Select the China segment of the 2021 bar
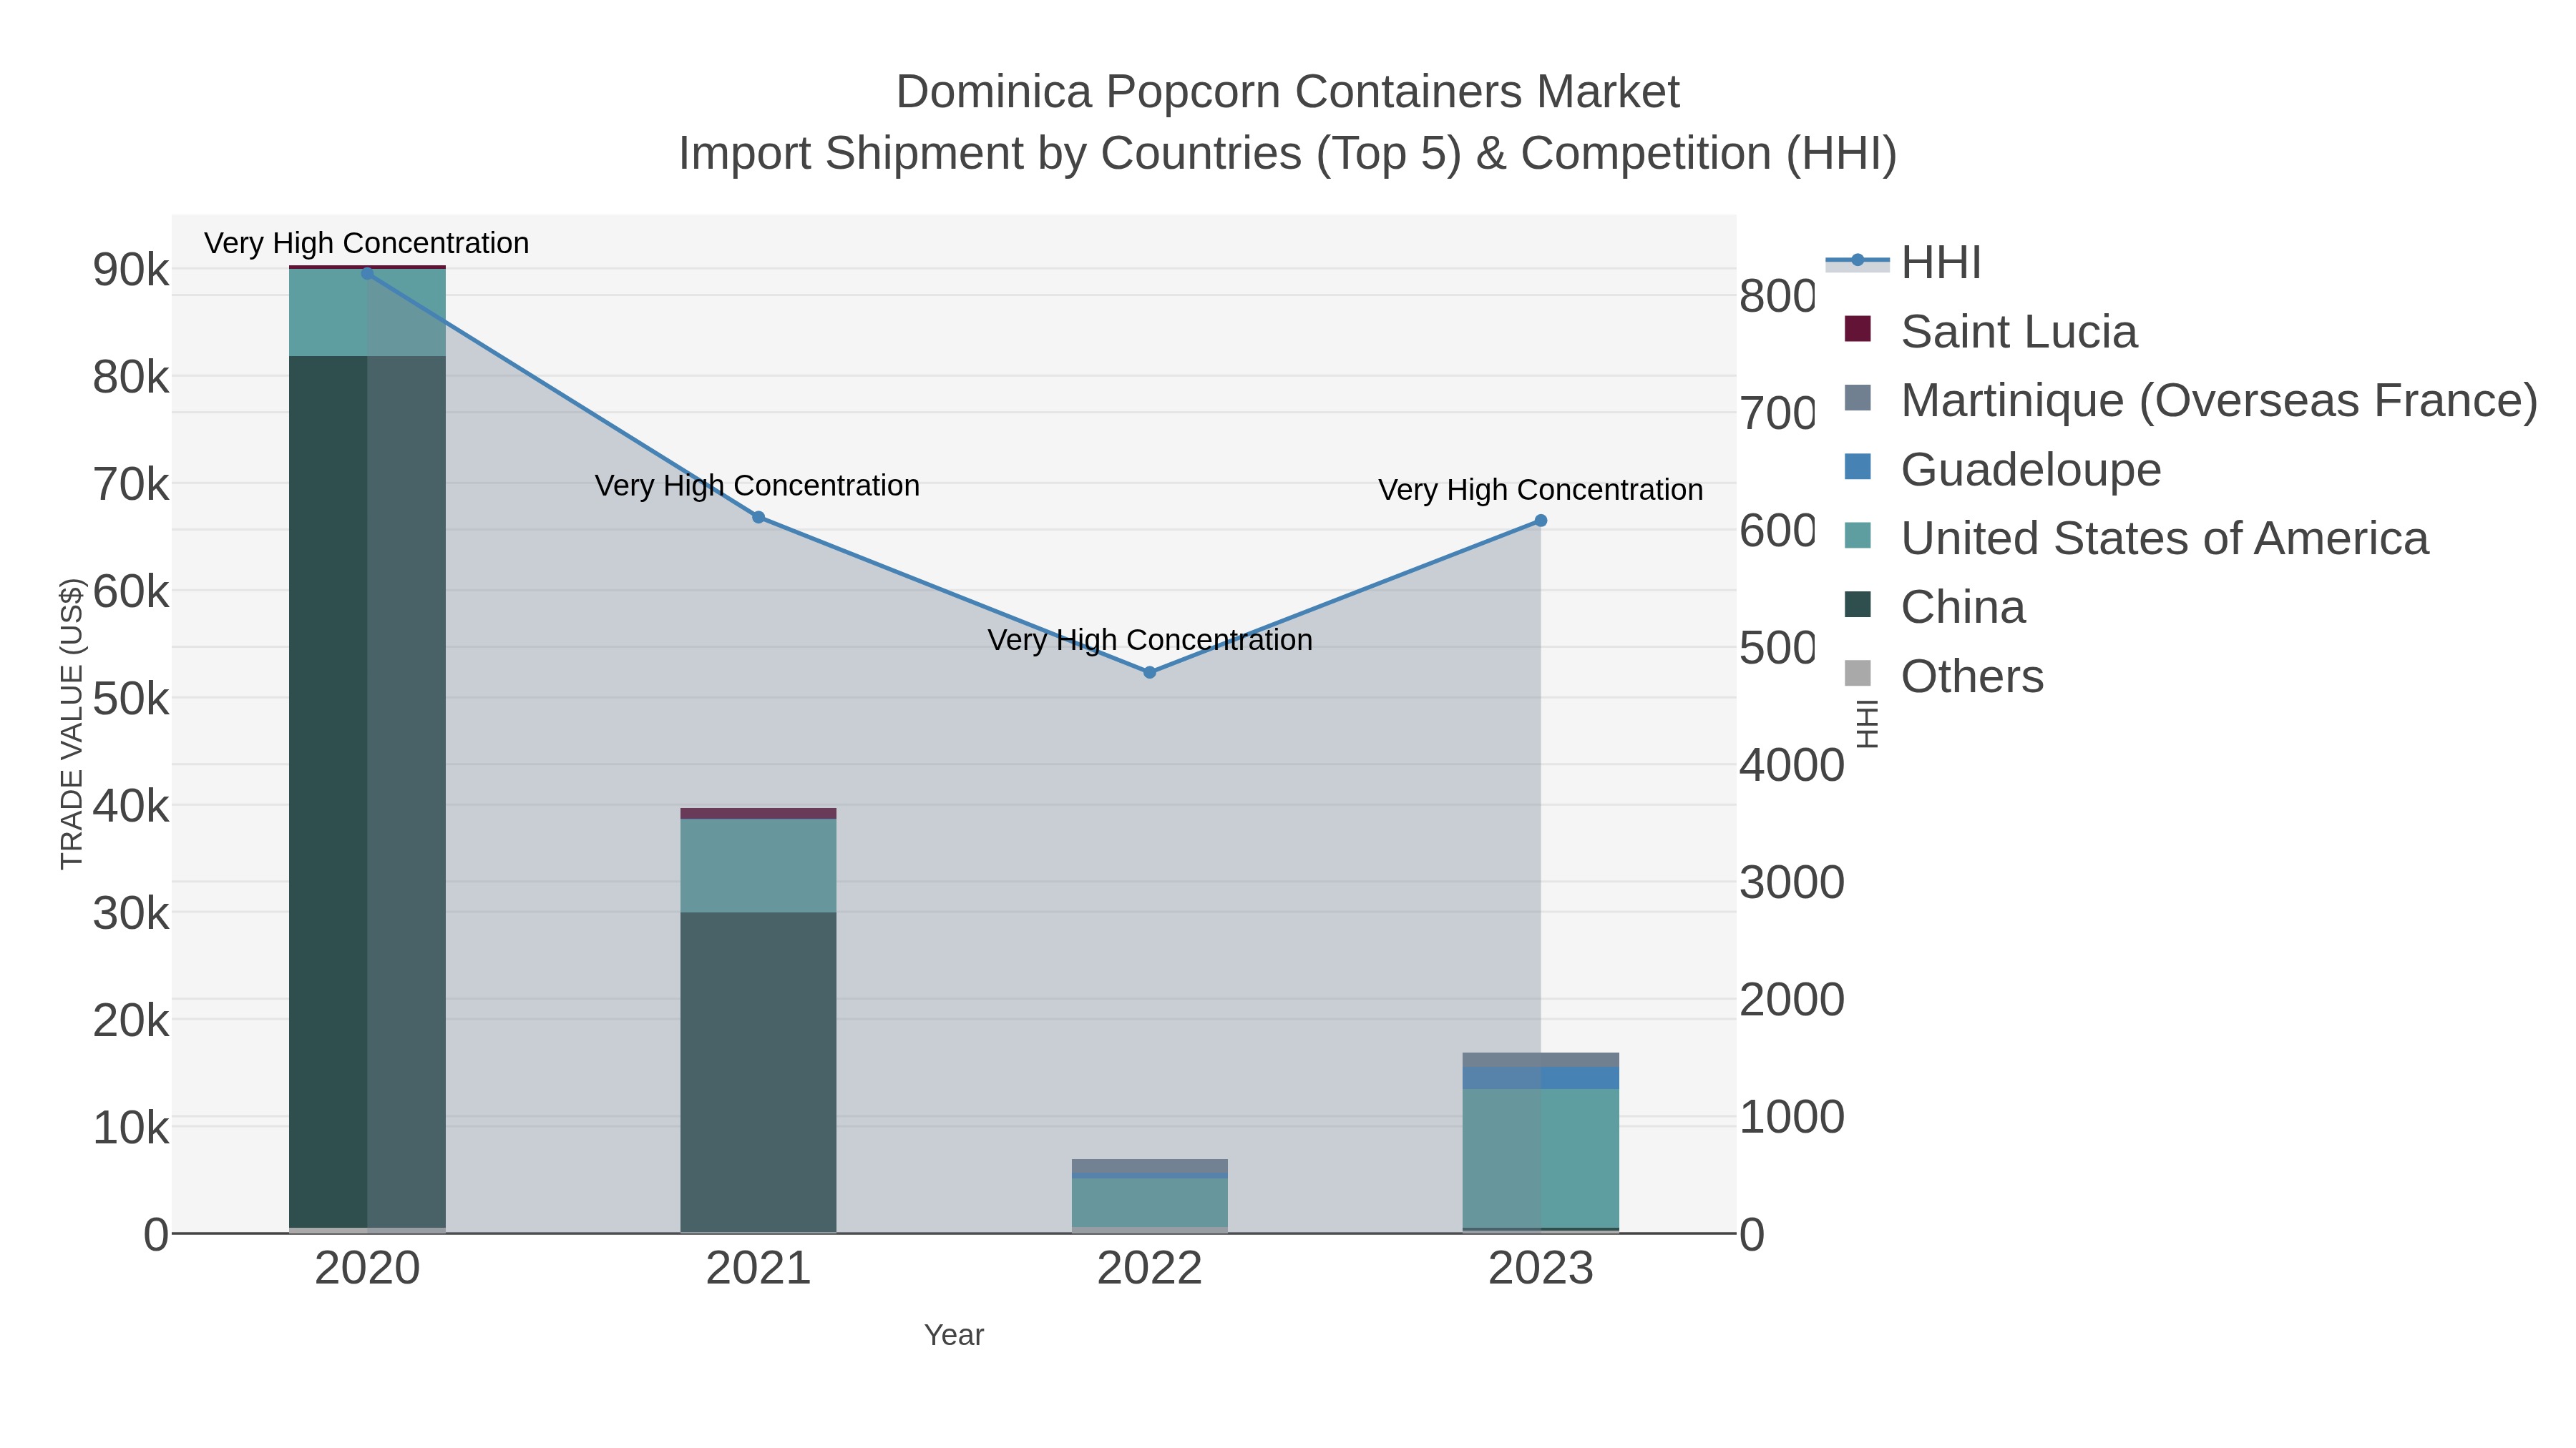2576x1448 pixels. (758, 1073)
